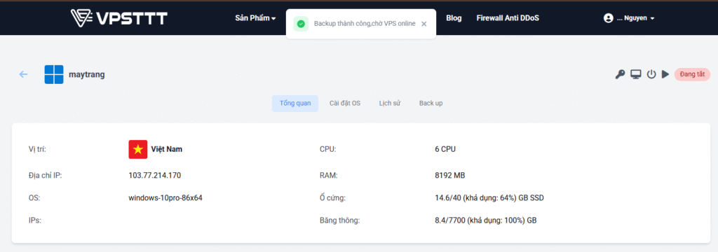Screen dimensions: 718x252
Task: Click the Windows logo beside maytrang
Action: 54,74
